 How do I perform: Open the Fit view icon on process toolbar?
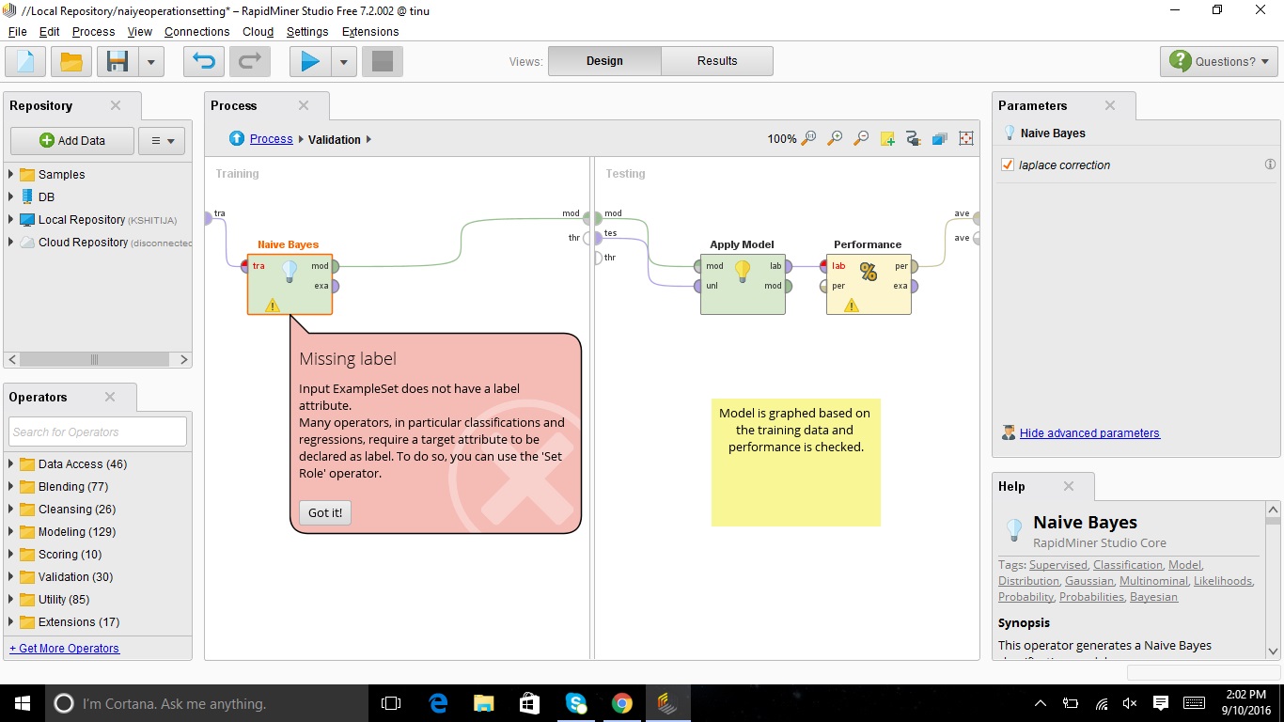965,138
